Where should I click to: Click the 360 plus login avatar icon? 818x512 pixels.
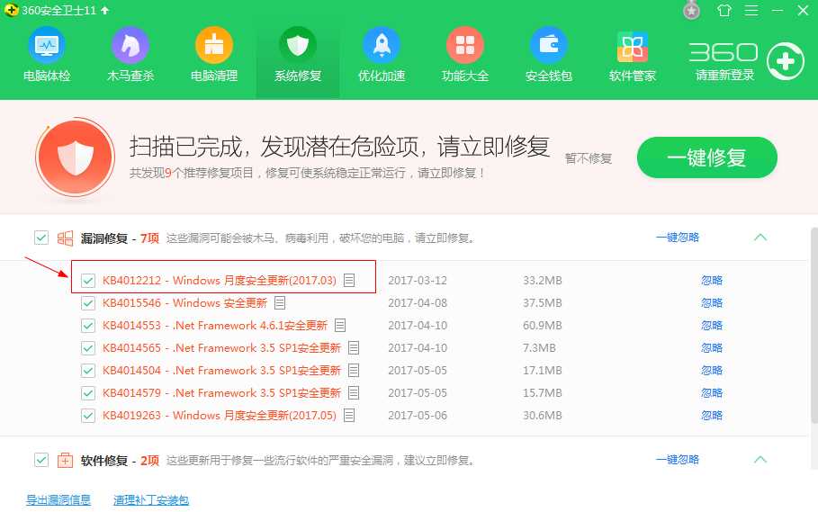[785, 61]
